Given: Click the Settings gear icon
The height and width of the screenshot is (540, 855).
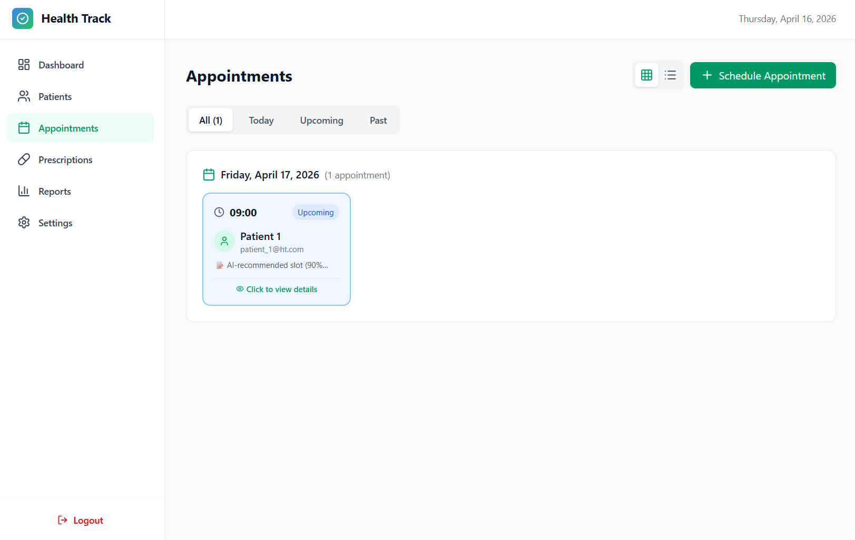Looking at the screenshot, I should 24,222.
